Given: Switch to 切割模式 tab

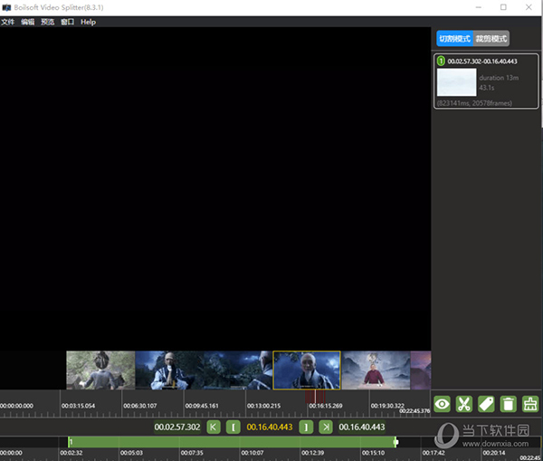Looking at the screenshot, I should point(454,38).
